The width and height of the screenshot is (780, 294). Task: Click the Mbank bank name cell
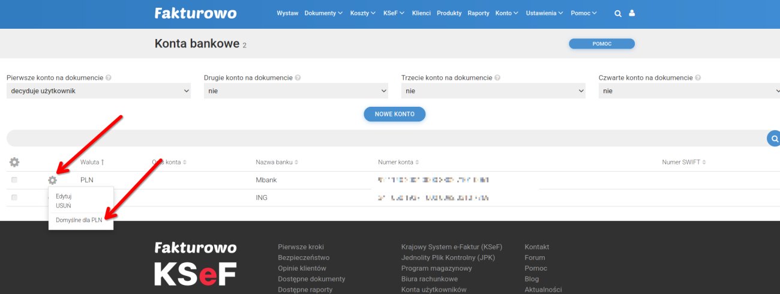tap(266, 180)
